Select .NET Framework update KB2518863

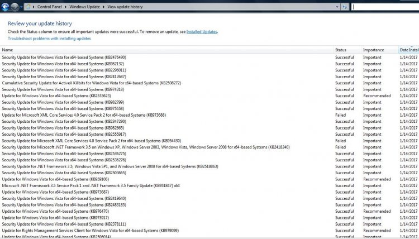tap(209, 166)
